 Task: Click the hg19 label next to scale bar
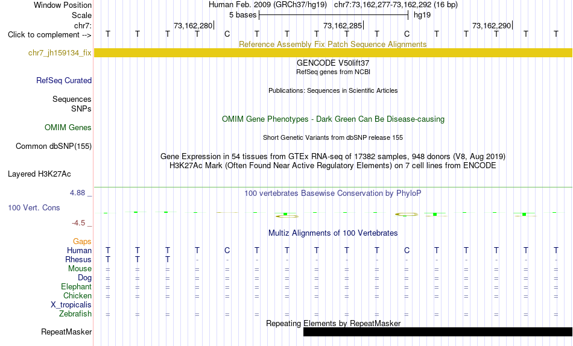click(422, 15)
